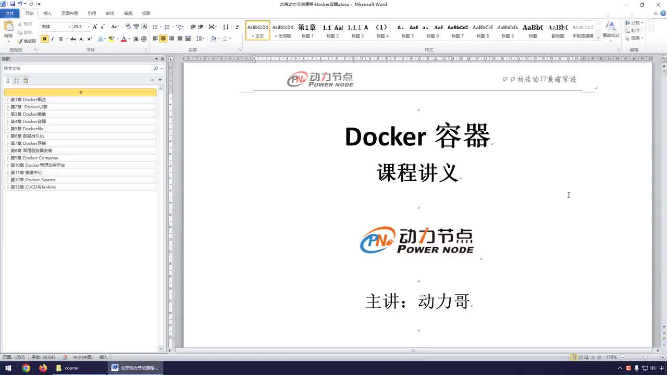The image size is (667, 375).
Task: Click the Text Effects glowing A icon
Action: click(x=101, y=39)
